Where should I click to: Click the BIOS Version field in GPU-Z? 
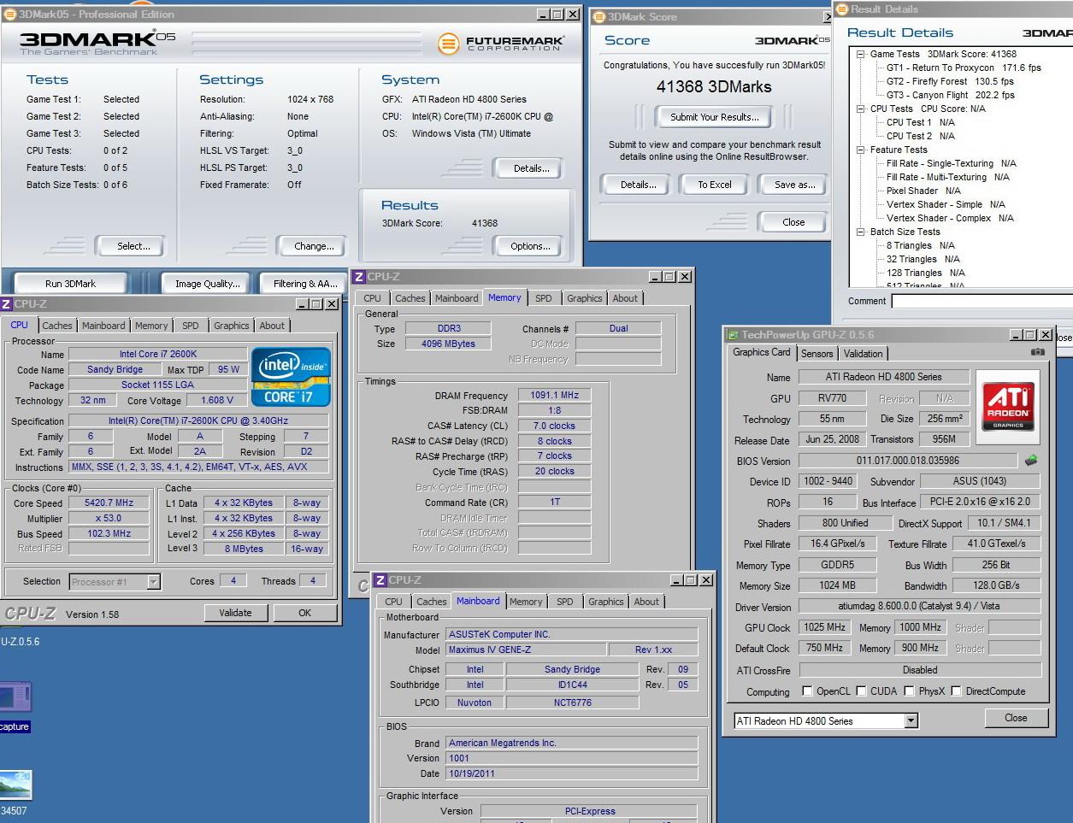(x=908, y=461)
